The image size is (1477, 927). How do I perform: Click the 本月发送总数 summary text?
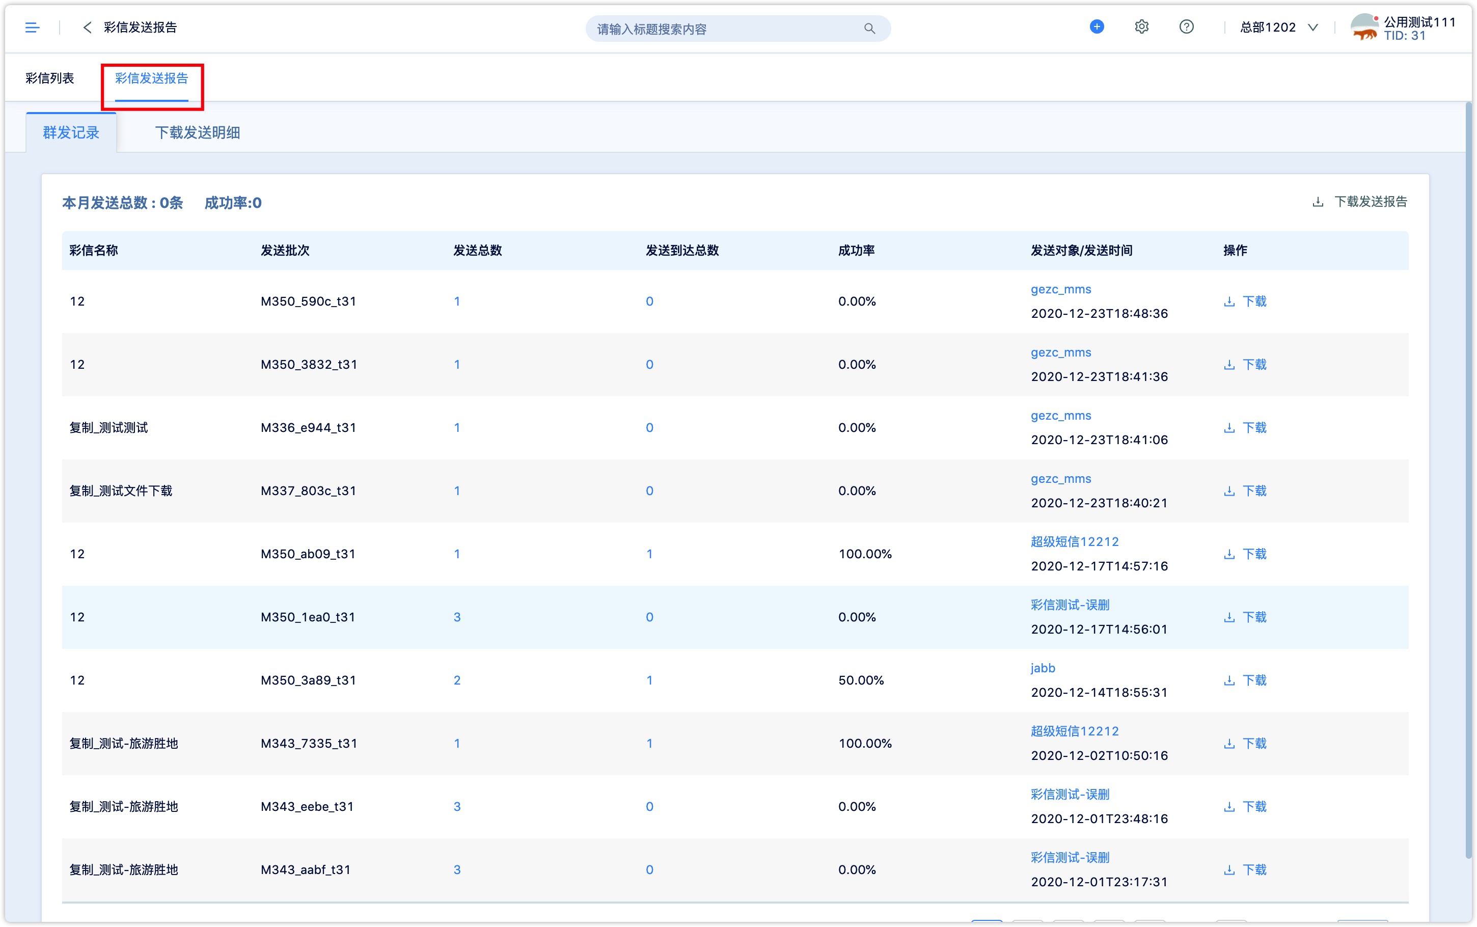(x=123, y=203)
